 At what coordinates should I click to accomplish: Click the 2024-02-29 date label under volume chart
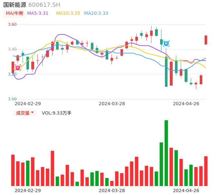coord(28,190)
